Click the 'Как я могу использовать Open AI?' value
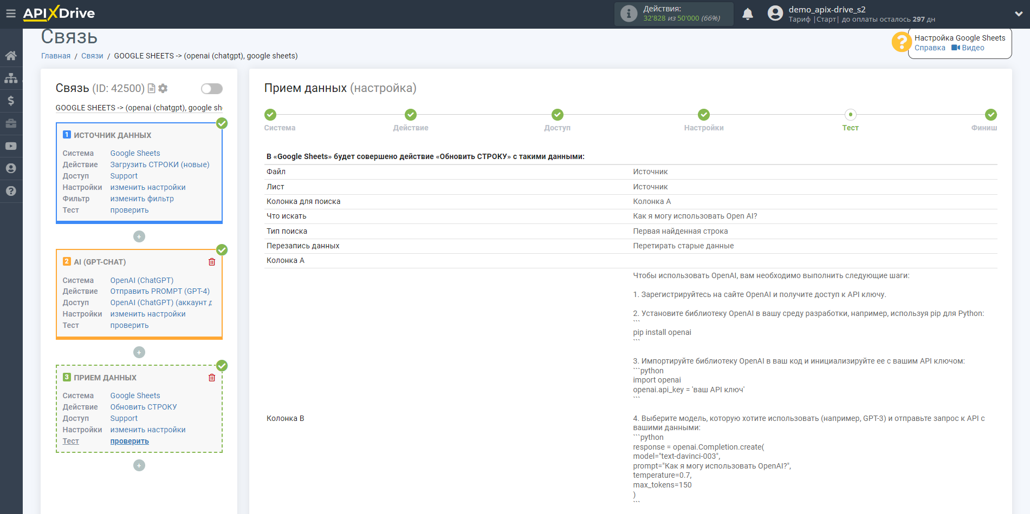 click(x=695, y=216)
